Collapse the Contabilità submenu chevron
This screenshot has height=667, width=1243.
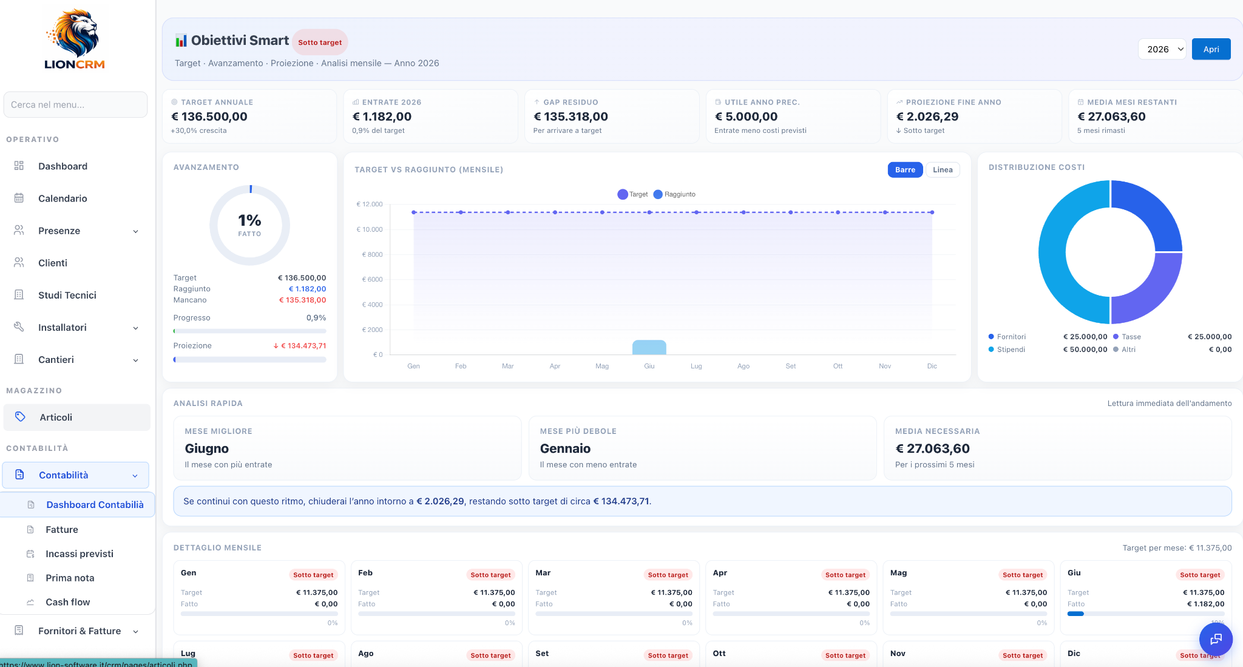click(x=135, y=476)
